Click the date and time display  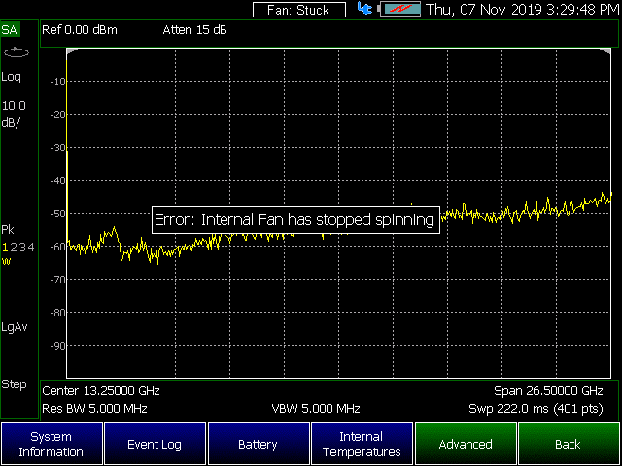coord(523,9)
